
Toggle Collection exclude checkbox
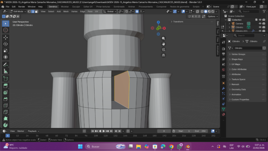[256, 20]
